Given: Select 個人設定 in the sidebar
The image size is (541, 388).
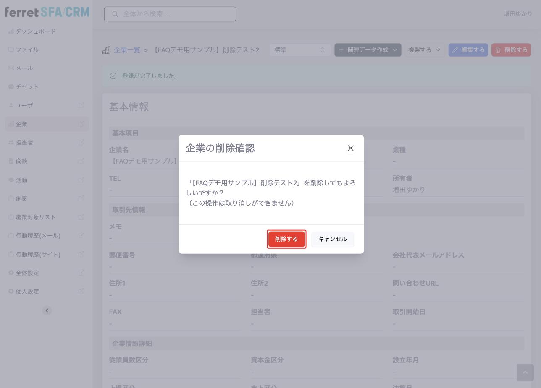Looking at the screenshot, I should tap(27, 291).
